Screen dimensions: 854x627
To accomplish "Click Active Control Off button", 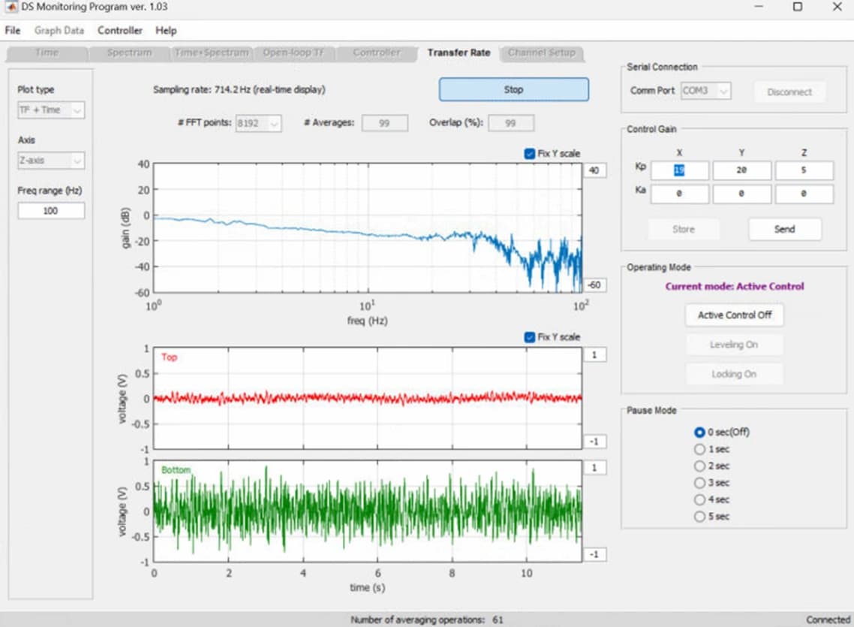I will click(x=734, y=315).
